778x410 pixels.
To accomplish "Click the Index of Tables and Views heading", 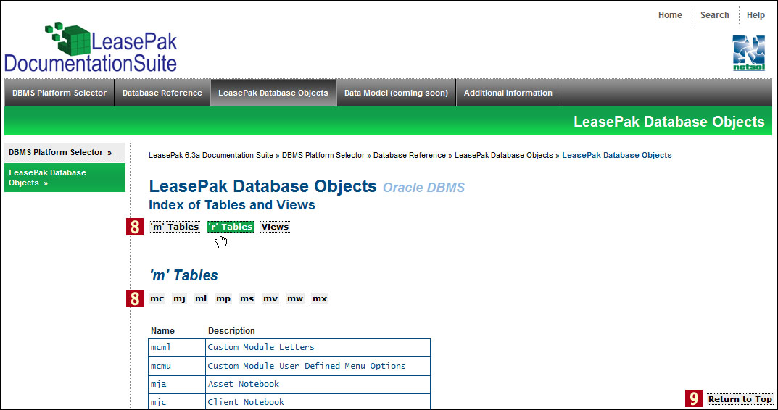I will 232,205.
